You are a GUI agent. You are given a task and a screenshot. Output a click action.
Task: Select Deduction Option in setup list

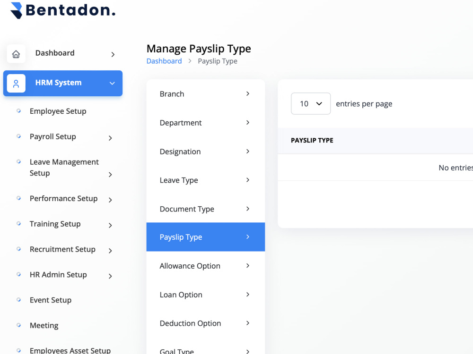206,323
